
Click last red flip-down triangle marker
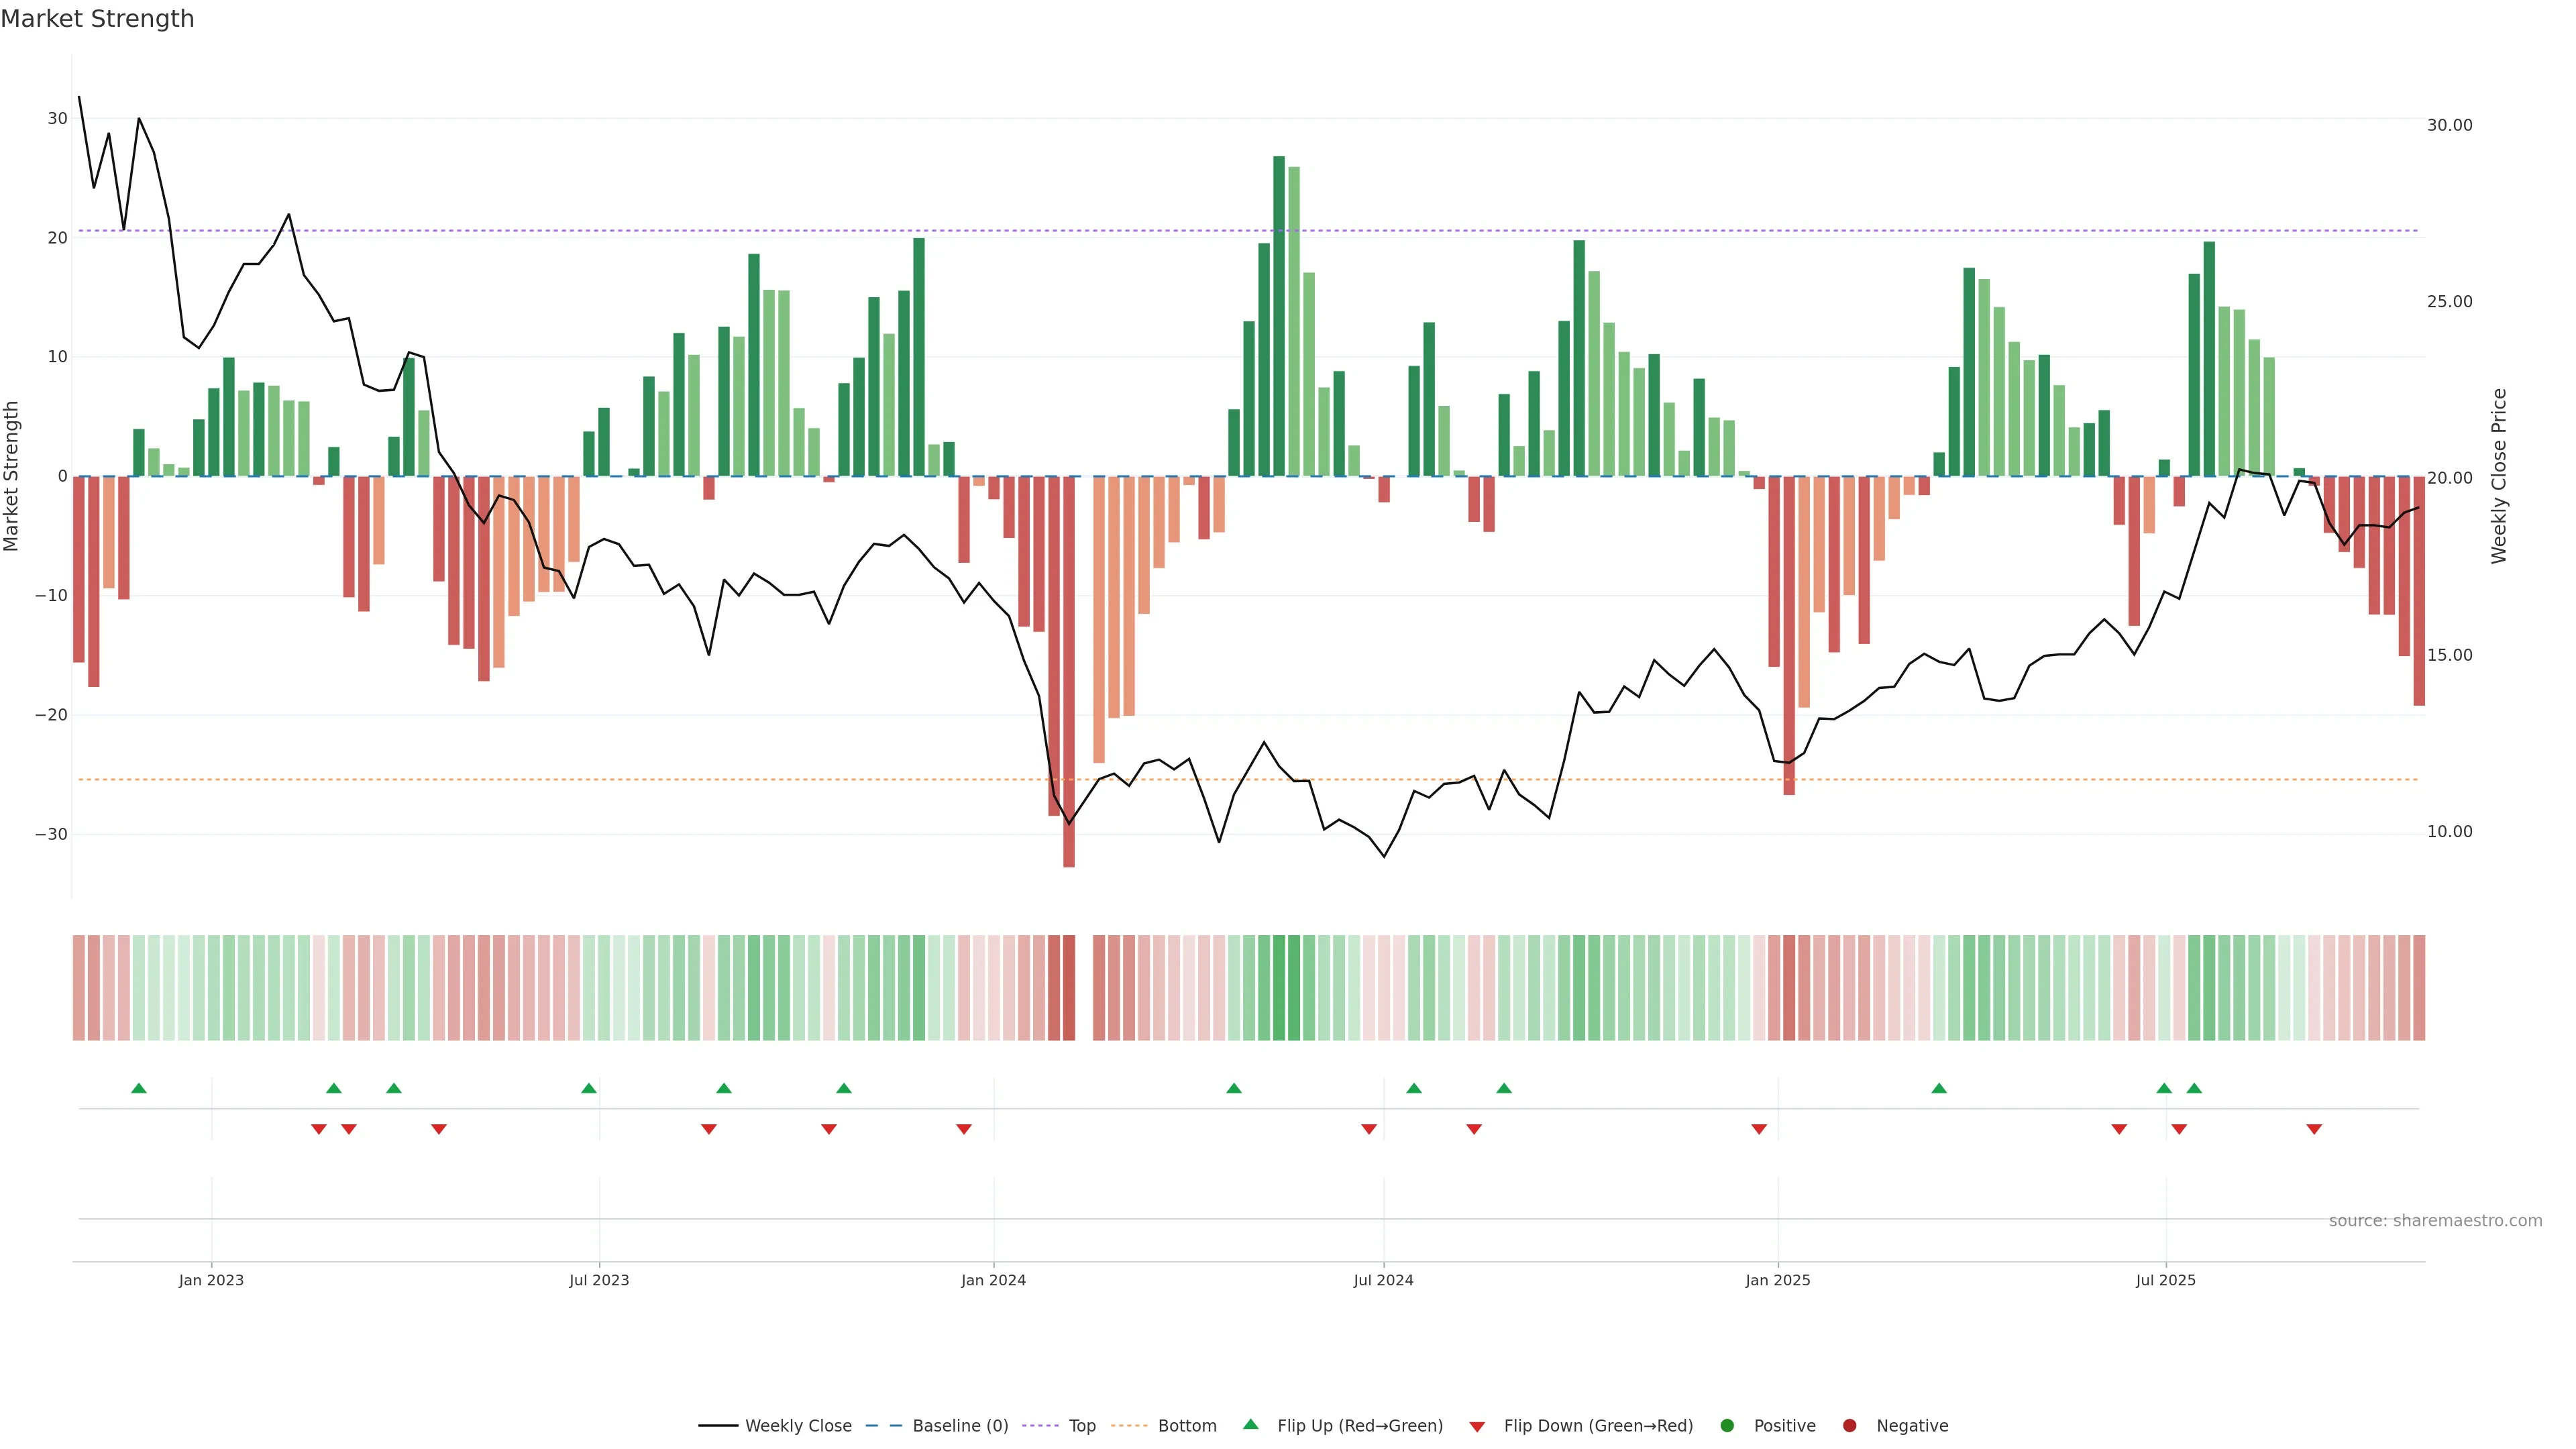[x=2314, y=1129]
